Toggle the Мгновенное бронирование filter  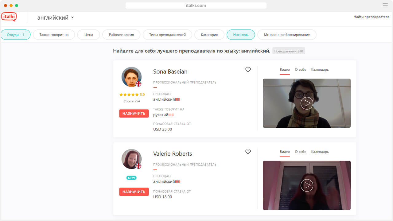tap(287, 35)
